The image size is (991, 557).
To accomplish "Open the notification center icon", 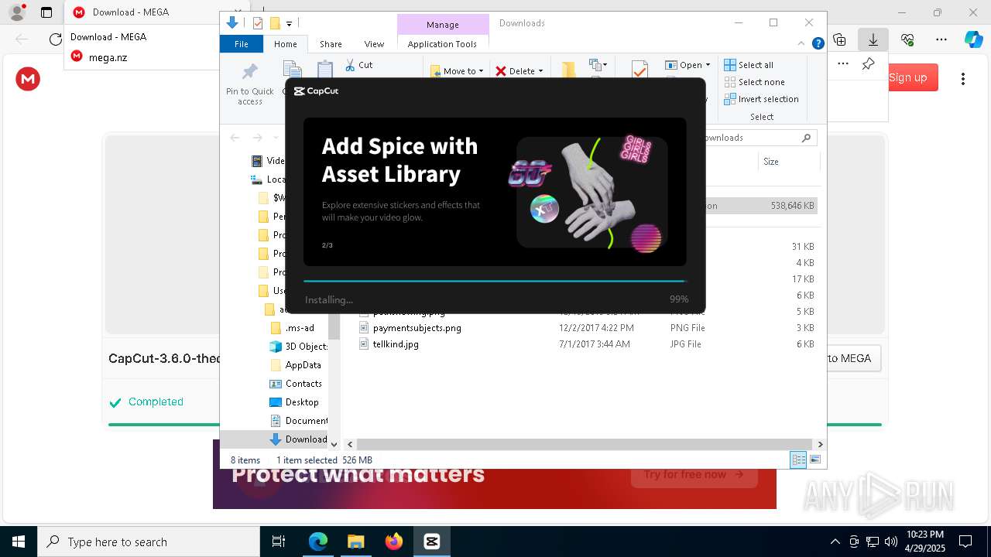I will (x=965, y=542).
